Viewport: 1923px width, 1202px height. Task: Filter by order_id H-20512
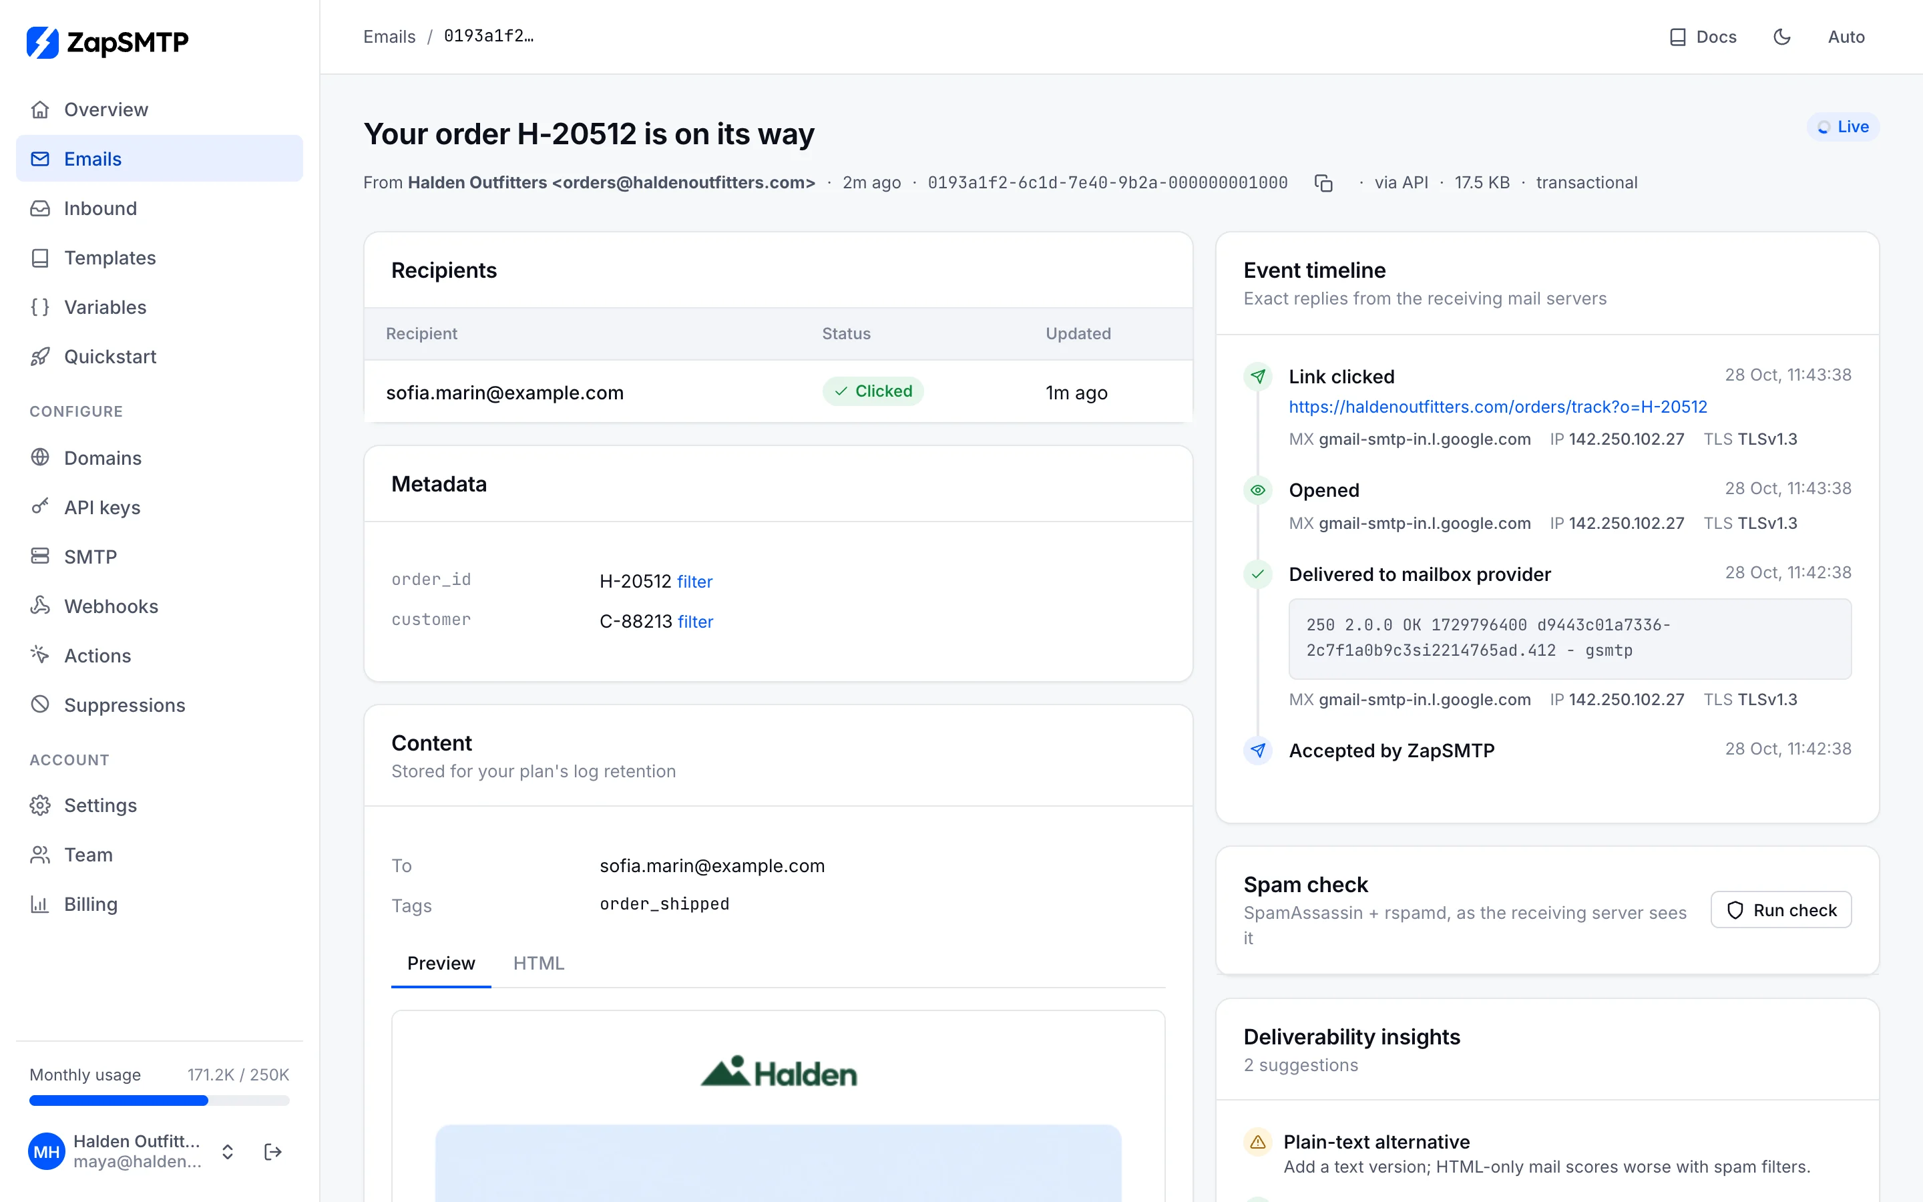pyautogui.click(x=694, y=582)
